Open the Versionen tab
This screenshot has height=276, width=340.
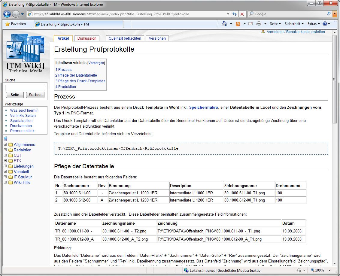(x=157, y=38)
